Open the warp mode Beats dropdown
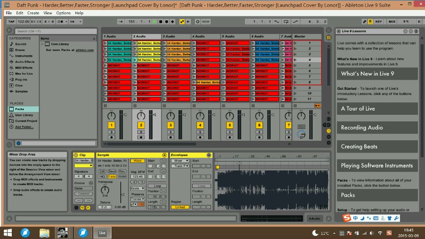This screenshot has height=239, width=425. point(137,188)
